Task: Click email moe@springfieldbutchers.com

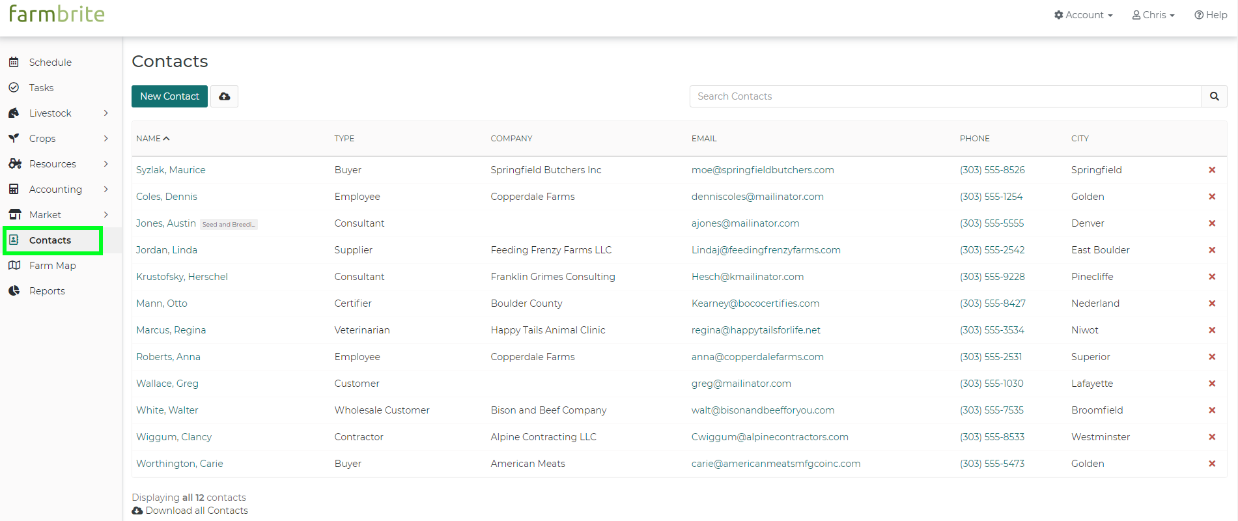Action: (x=763, y=170)
